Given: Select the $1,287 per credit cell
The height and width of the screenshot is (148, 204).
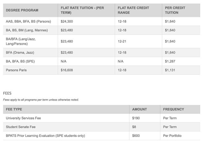Looking at the screenshot, I should tap(170, 62).
